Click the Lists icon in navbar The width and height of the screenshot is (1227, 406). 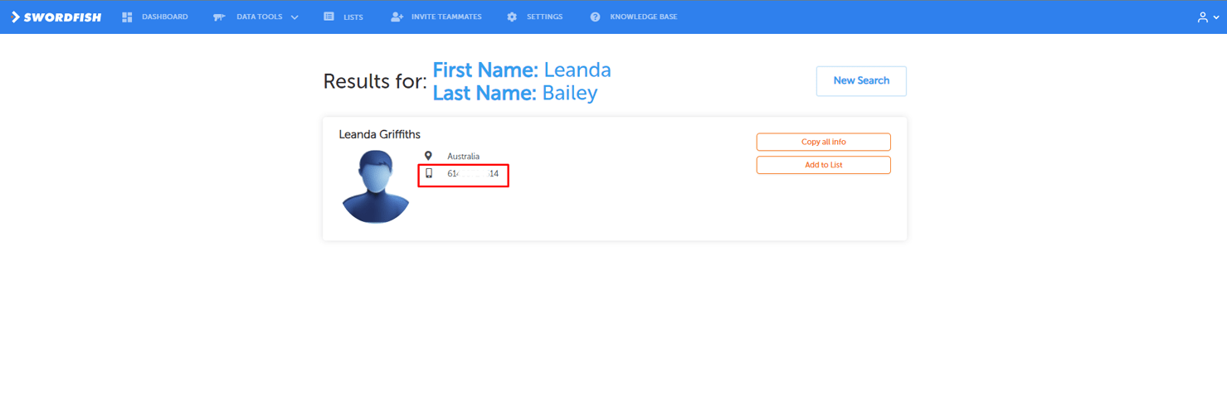[329, 17]
